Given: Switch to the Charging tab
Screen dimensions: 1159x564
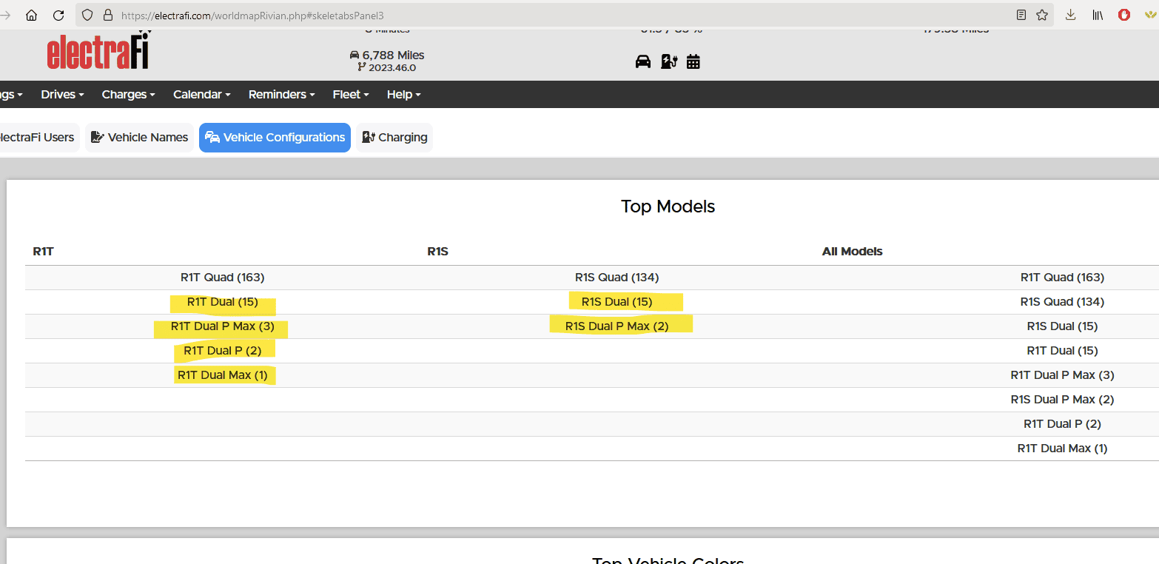Looking at the screenshot, I should [x=394, y=138].
